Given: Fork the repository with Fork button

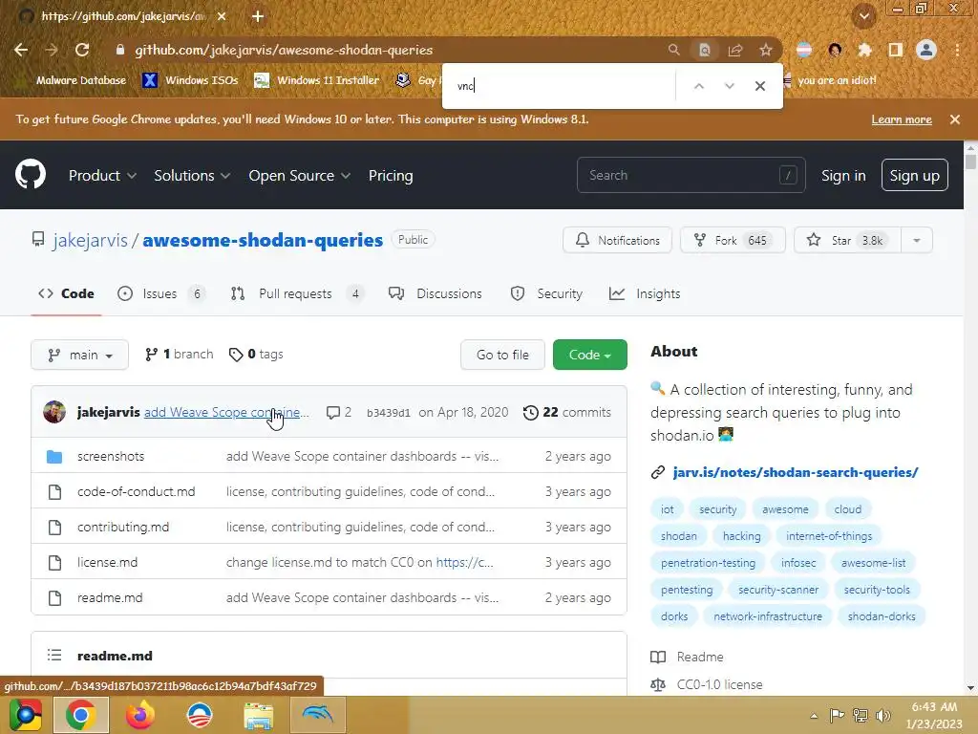Looking at the screenshot, I should [x=733, y=240].
